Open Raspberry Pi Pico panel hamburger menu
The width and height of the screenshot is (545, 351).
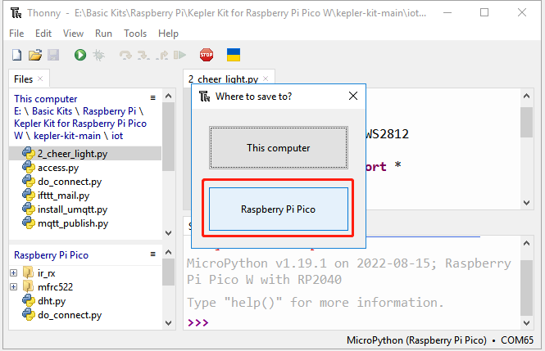(152, 254)
